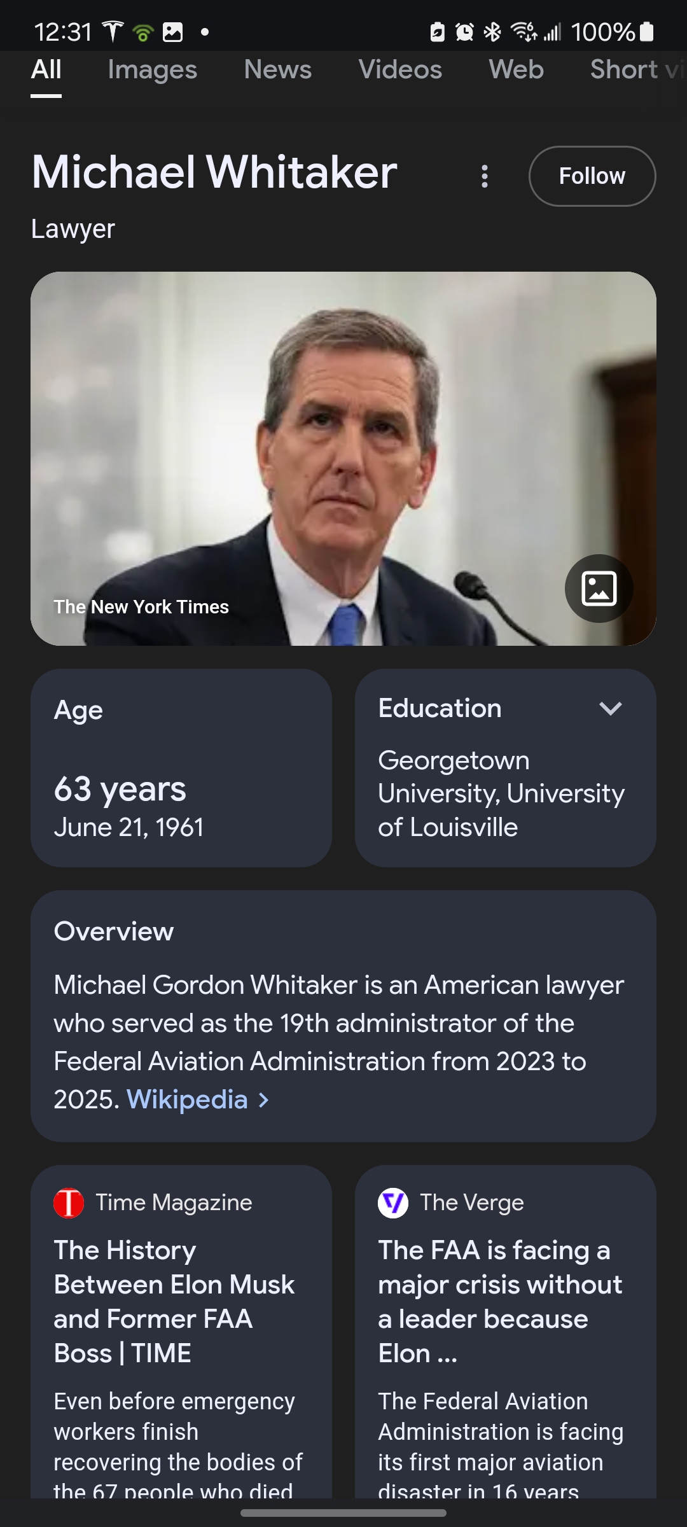
Task: Tap the Time Magazine logo icon
Action: tap(69, 1203)
